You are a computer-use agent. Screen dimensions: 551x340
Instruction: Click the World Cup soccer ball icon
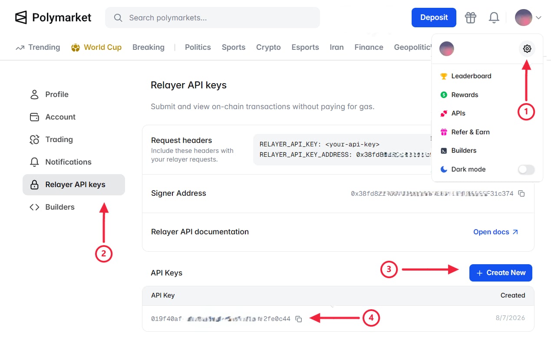[76, 48]
